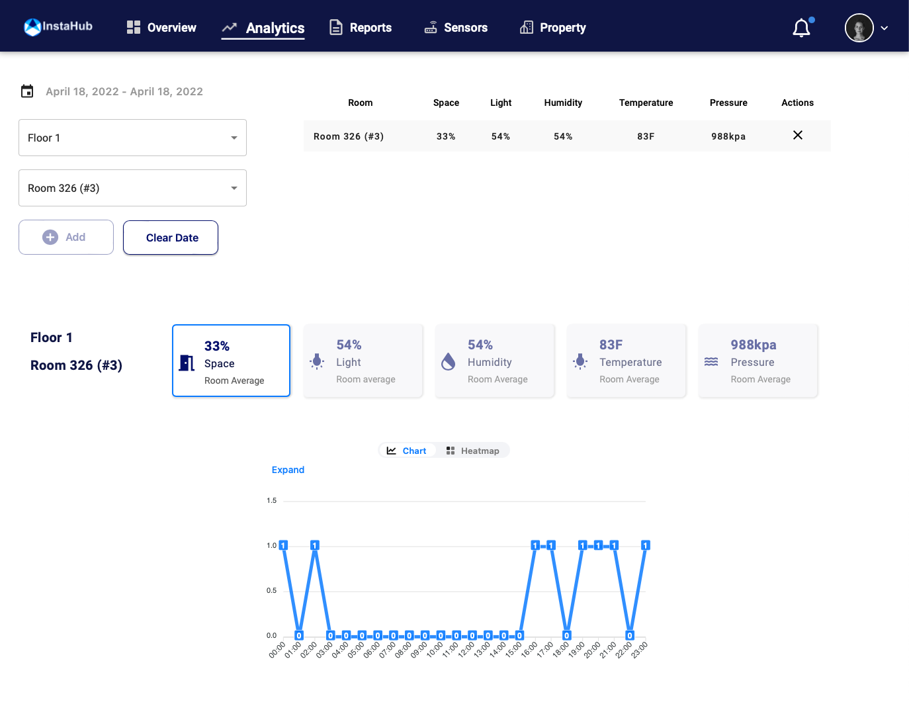Go to the Reports tab

point(361,28)
